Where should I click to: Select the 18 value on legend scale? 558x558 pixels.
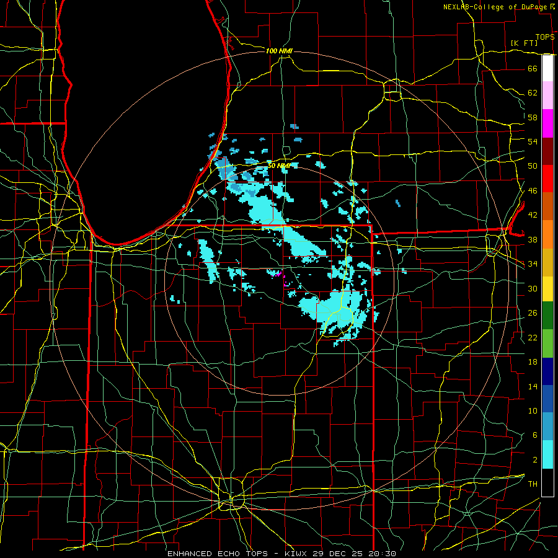(x=533, y=362)
